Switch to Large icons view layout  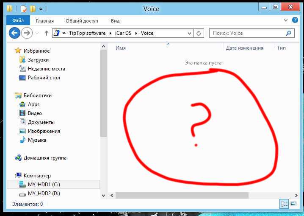293,204
